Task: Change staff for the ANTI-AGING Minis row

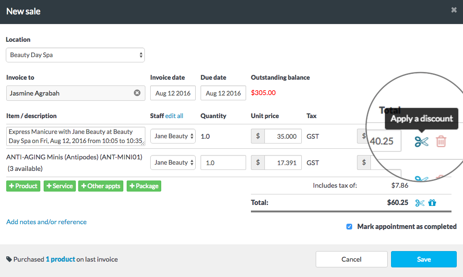Action: [173, 162]
